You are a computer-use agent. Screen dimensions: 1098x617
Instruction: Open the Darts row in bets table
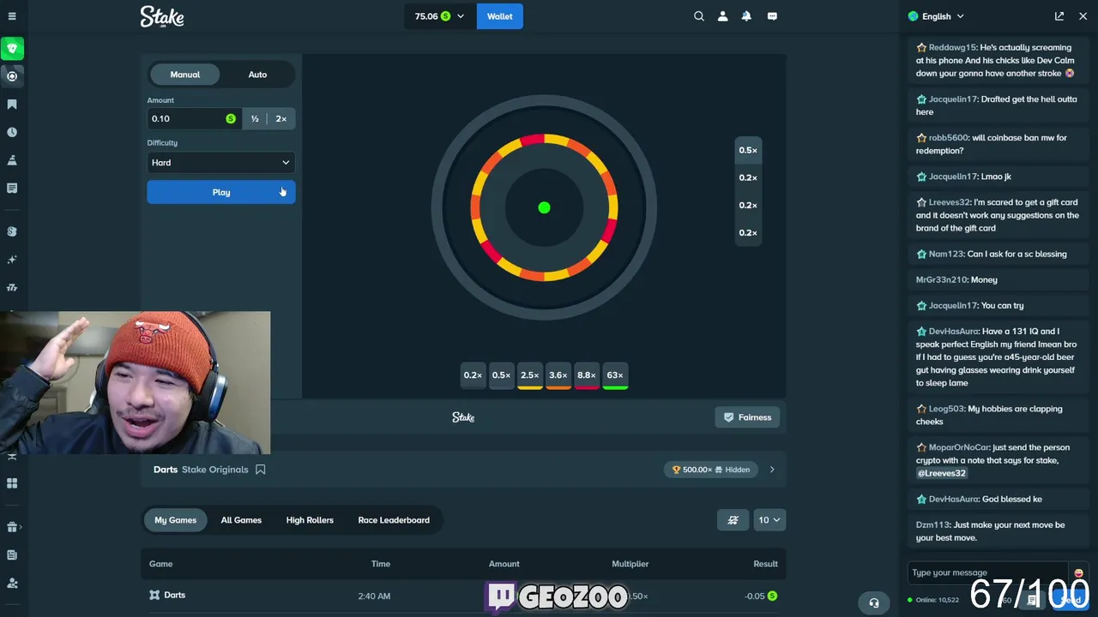[463, 596]
